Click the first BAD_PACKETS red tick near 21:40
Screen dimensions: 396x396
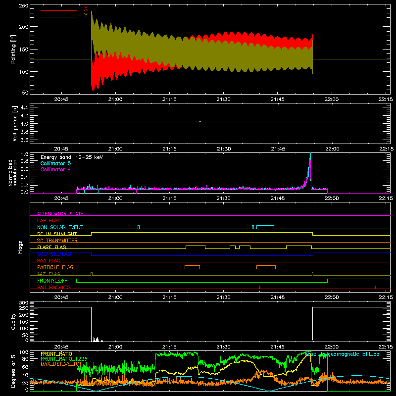tap(260, 287)
